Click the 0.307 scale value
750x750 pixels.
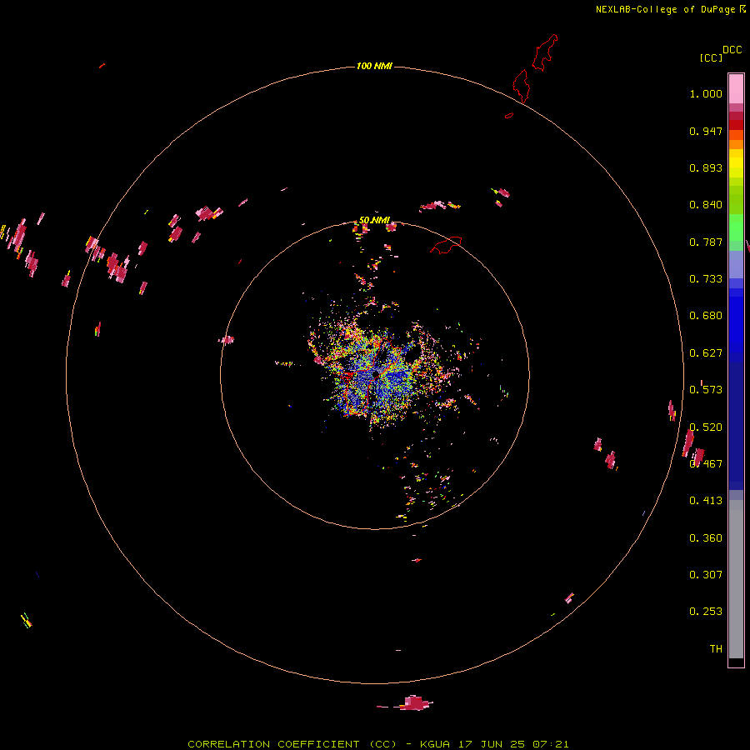[706, 575]
